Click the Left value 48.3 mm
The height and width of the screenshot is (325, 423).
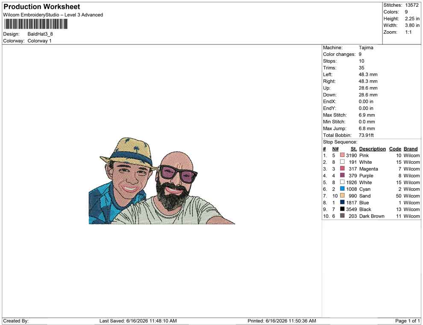[x=368, y=74]
